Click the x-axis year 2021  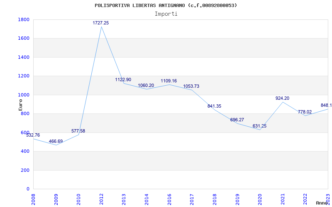coord(283,200)
